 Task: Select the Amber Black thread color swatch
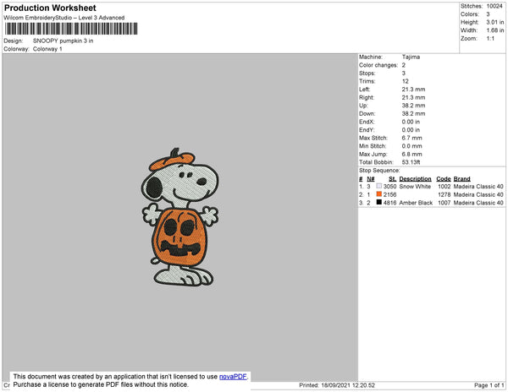[379, 202]
